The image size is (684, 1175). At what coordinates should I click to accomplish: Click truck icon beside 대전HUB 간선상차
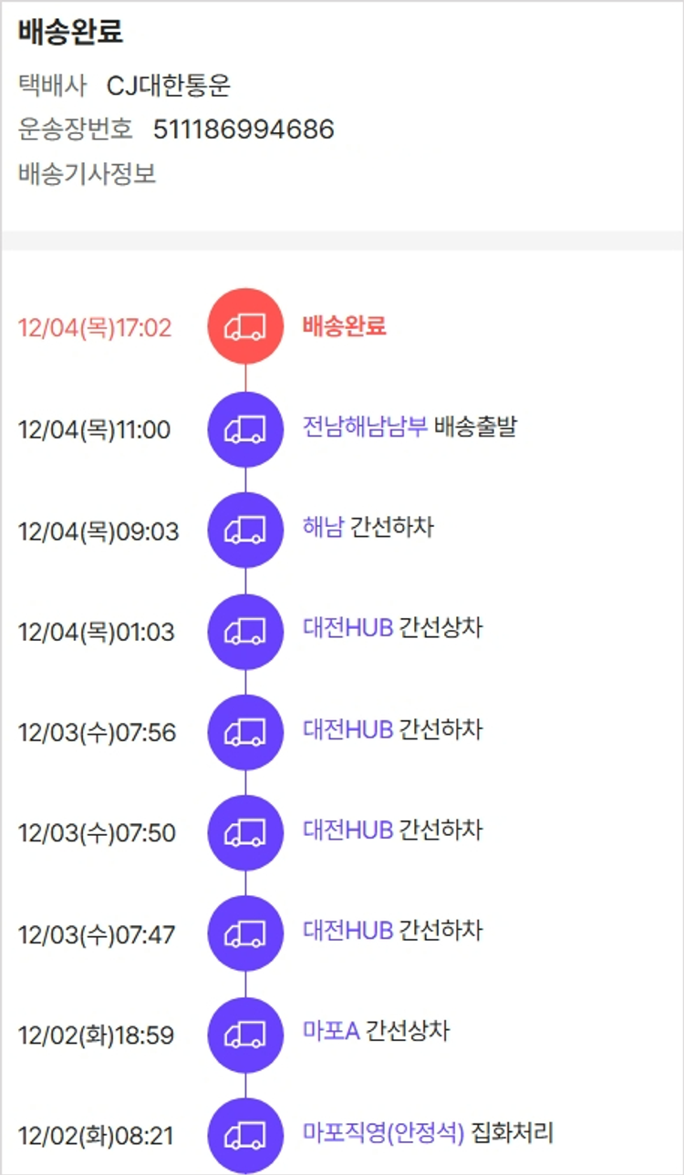[x=245, y=631]
